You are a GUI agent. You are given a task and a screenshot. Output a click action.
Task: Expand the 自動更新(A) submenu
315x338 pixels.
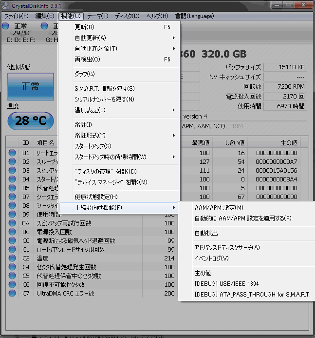[119, 38]
